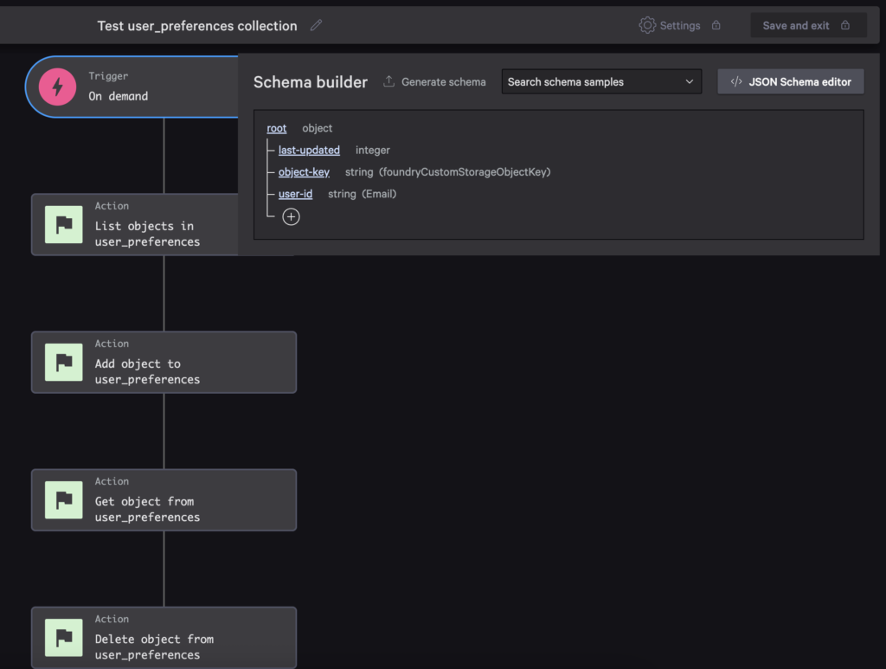
Task: Click the pencil icon to rename the flow
Action: coord(316,25)
